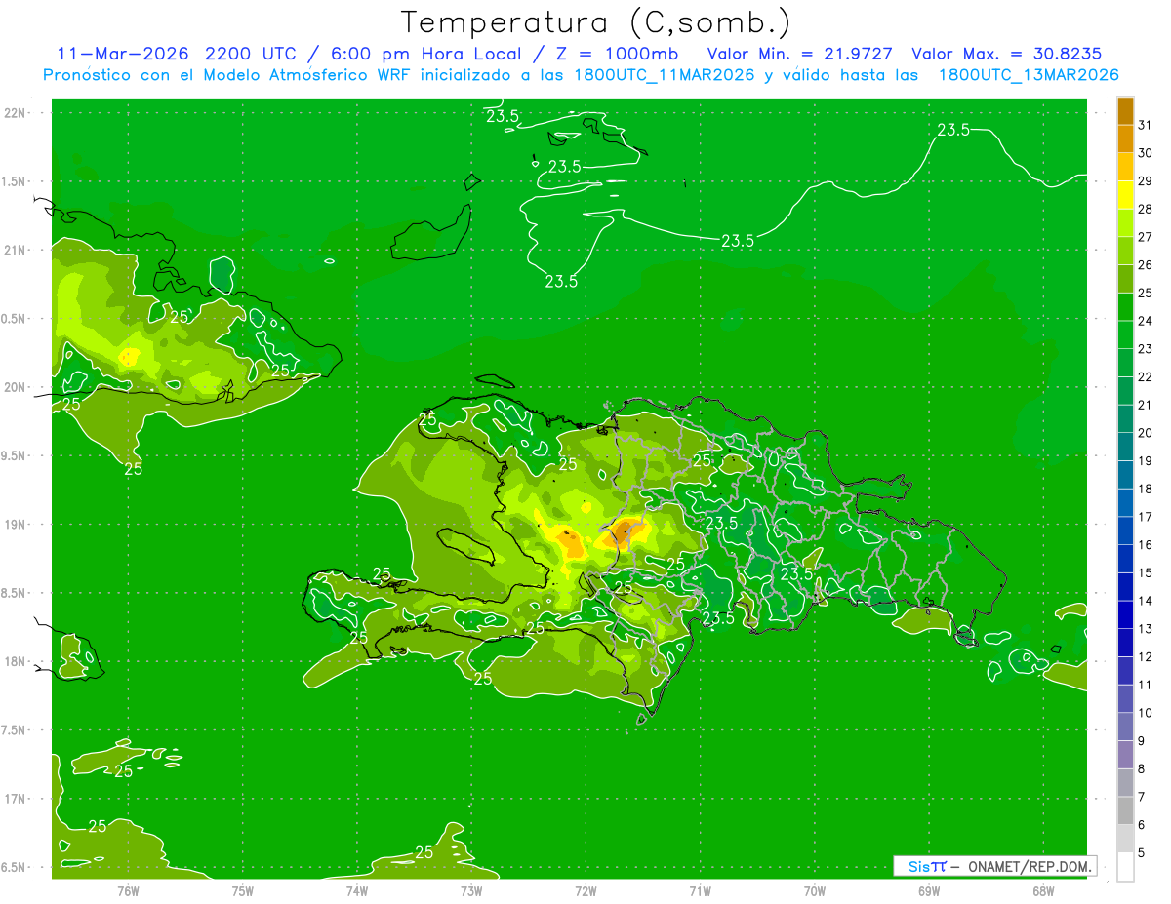
Task: Click the colorbar tick label '20'
Action: coord(1146,433)
